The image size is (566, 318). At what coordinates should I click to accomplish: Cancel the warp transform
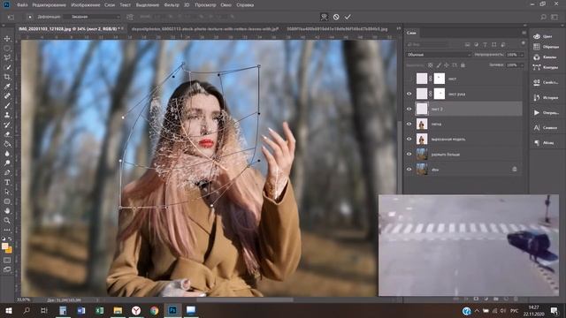[336, 17]
